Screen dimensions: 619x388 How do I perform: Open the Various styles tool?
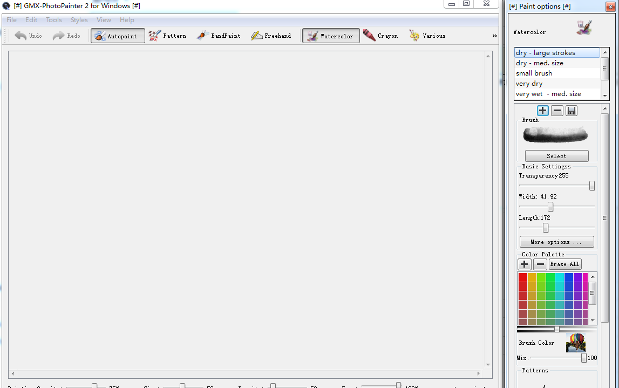(x=427, y=36)
